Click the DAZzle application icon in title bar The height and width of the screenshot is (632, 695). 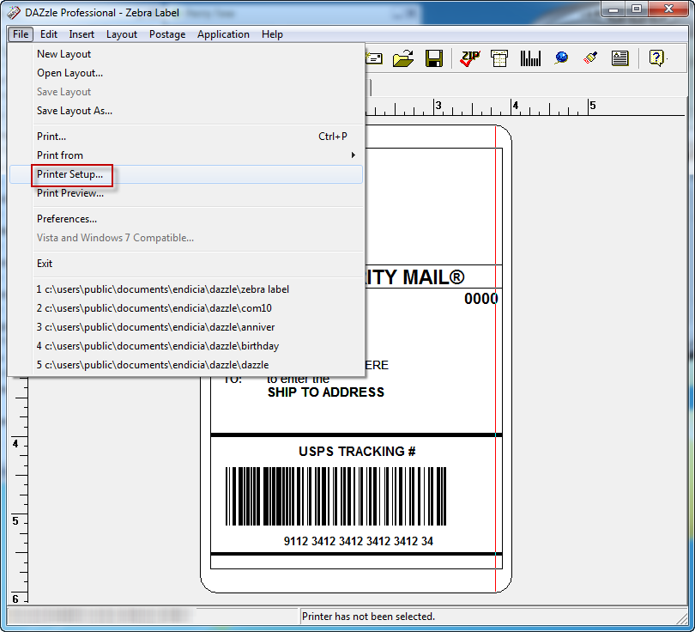tap(13, 12)
